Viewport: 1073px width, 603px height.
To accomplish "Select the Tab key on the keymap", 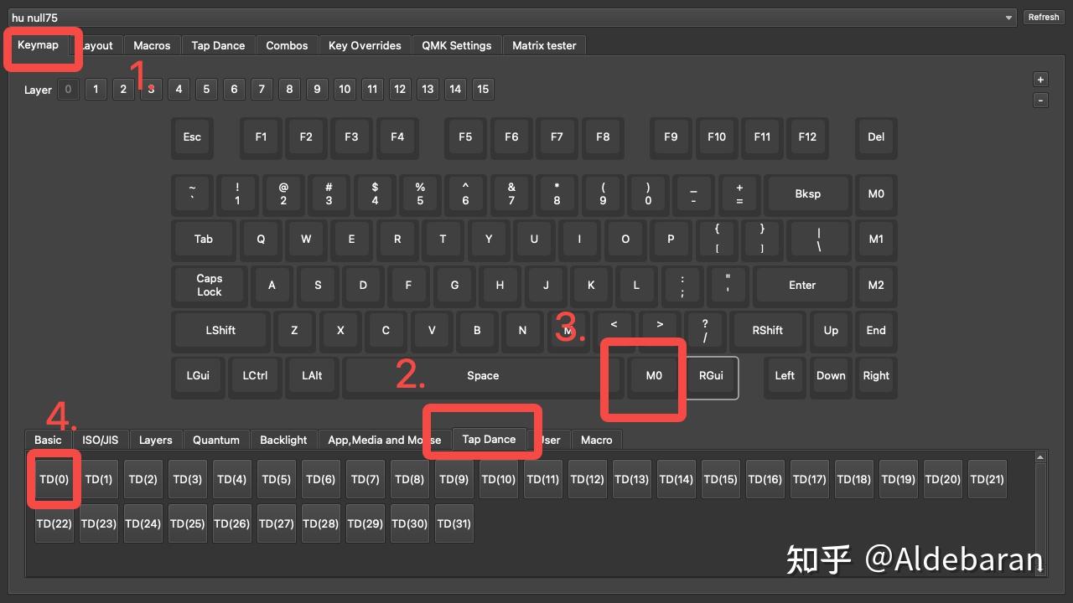I will click(204, 239).
